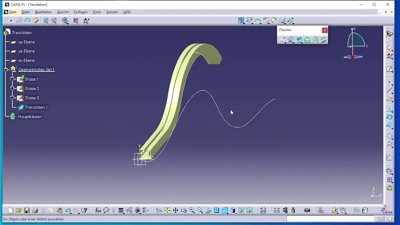Screen dimensions: 400x225
Task: Expand the Skizze.2 tree node
Action: pos(12,88)
